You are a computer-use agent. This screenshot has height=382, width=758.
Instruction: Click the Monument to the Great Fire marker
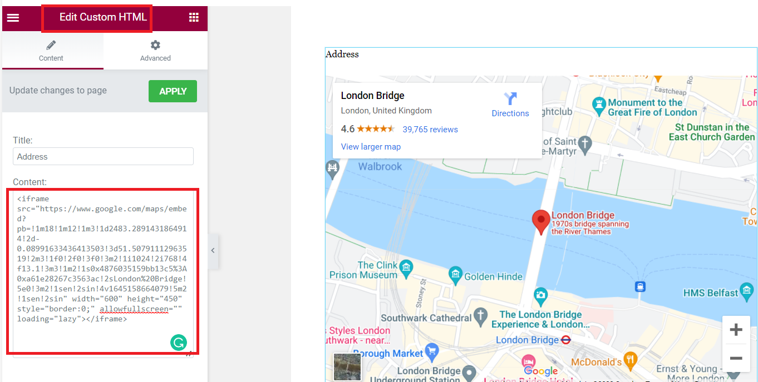598,103
